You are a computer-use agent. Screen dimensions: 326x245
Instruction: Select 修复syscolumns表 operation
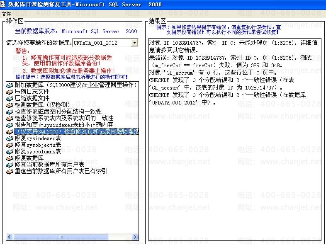(x=38, y=151)
